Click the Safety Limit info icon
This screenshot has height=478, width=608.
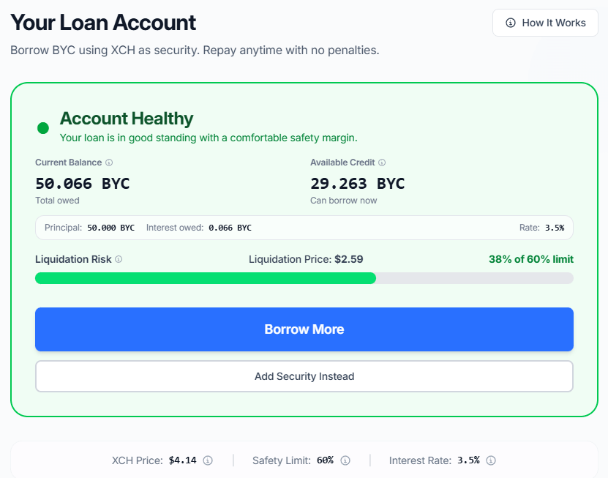click(345, 460)
